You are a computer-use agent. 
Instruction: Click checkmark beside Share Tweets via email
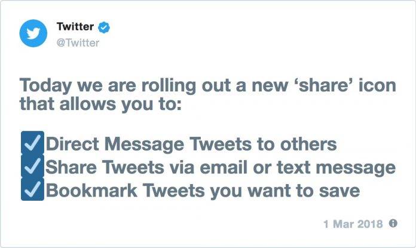click(x=32, y=166)
